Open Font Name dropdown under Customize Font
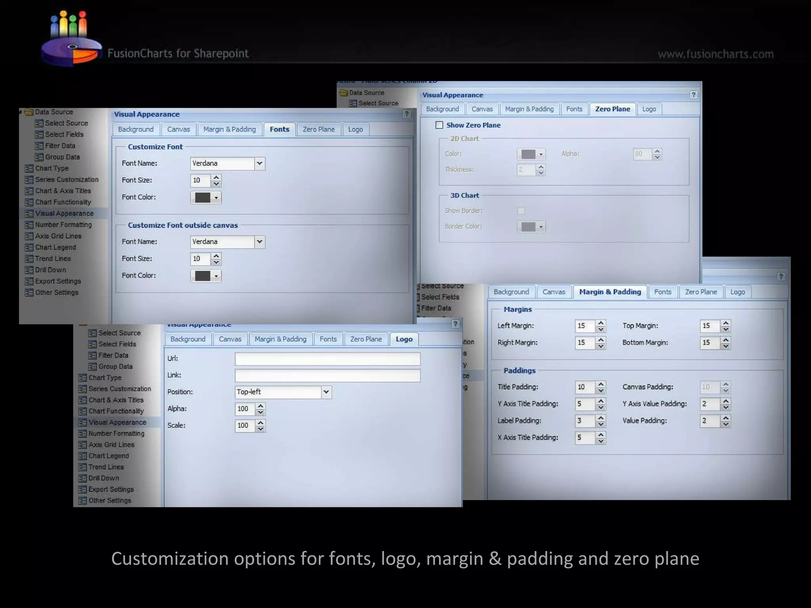 click(259, 163)
